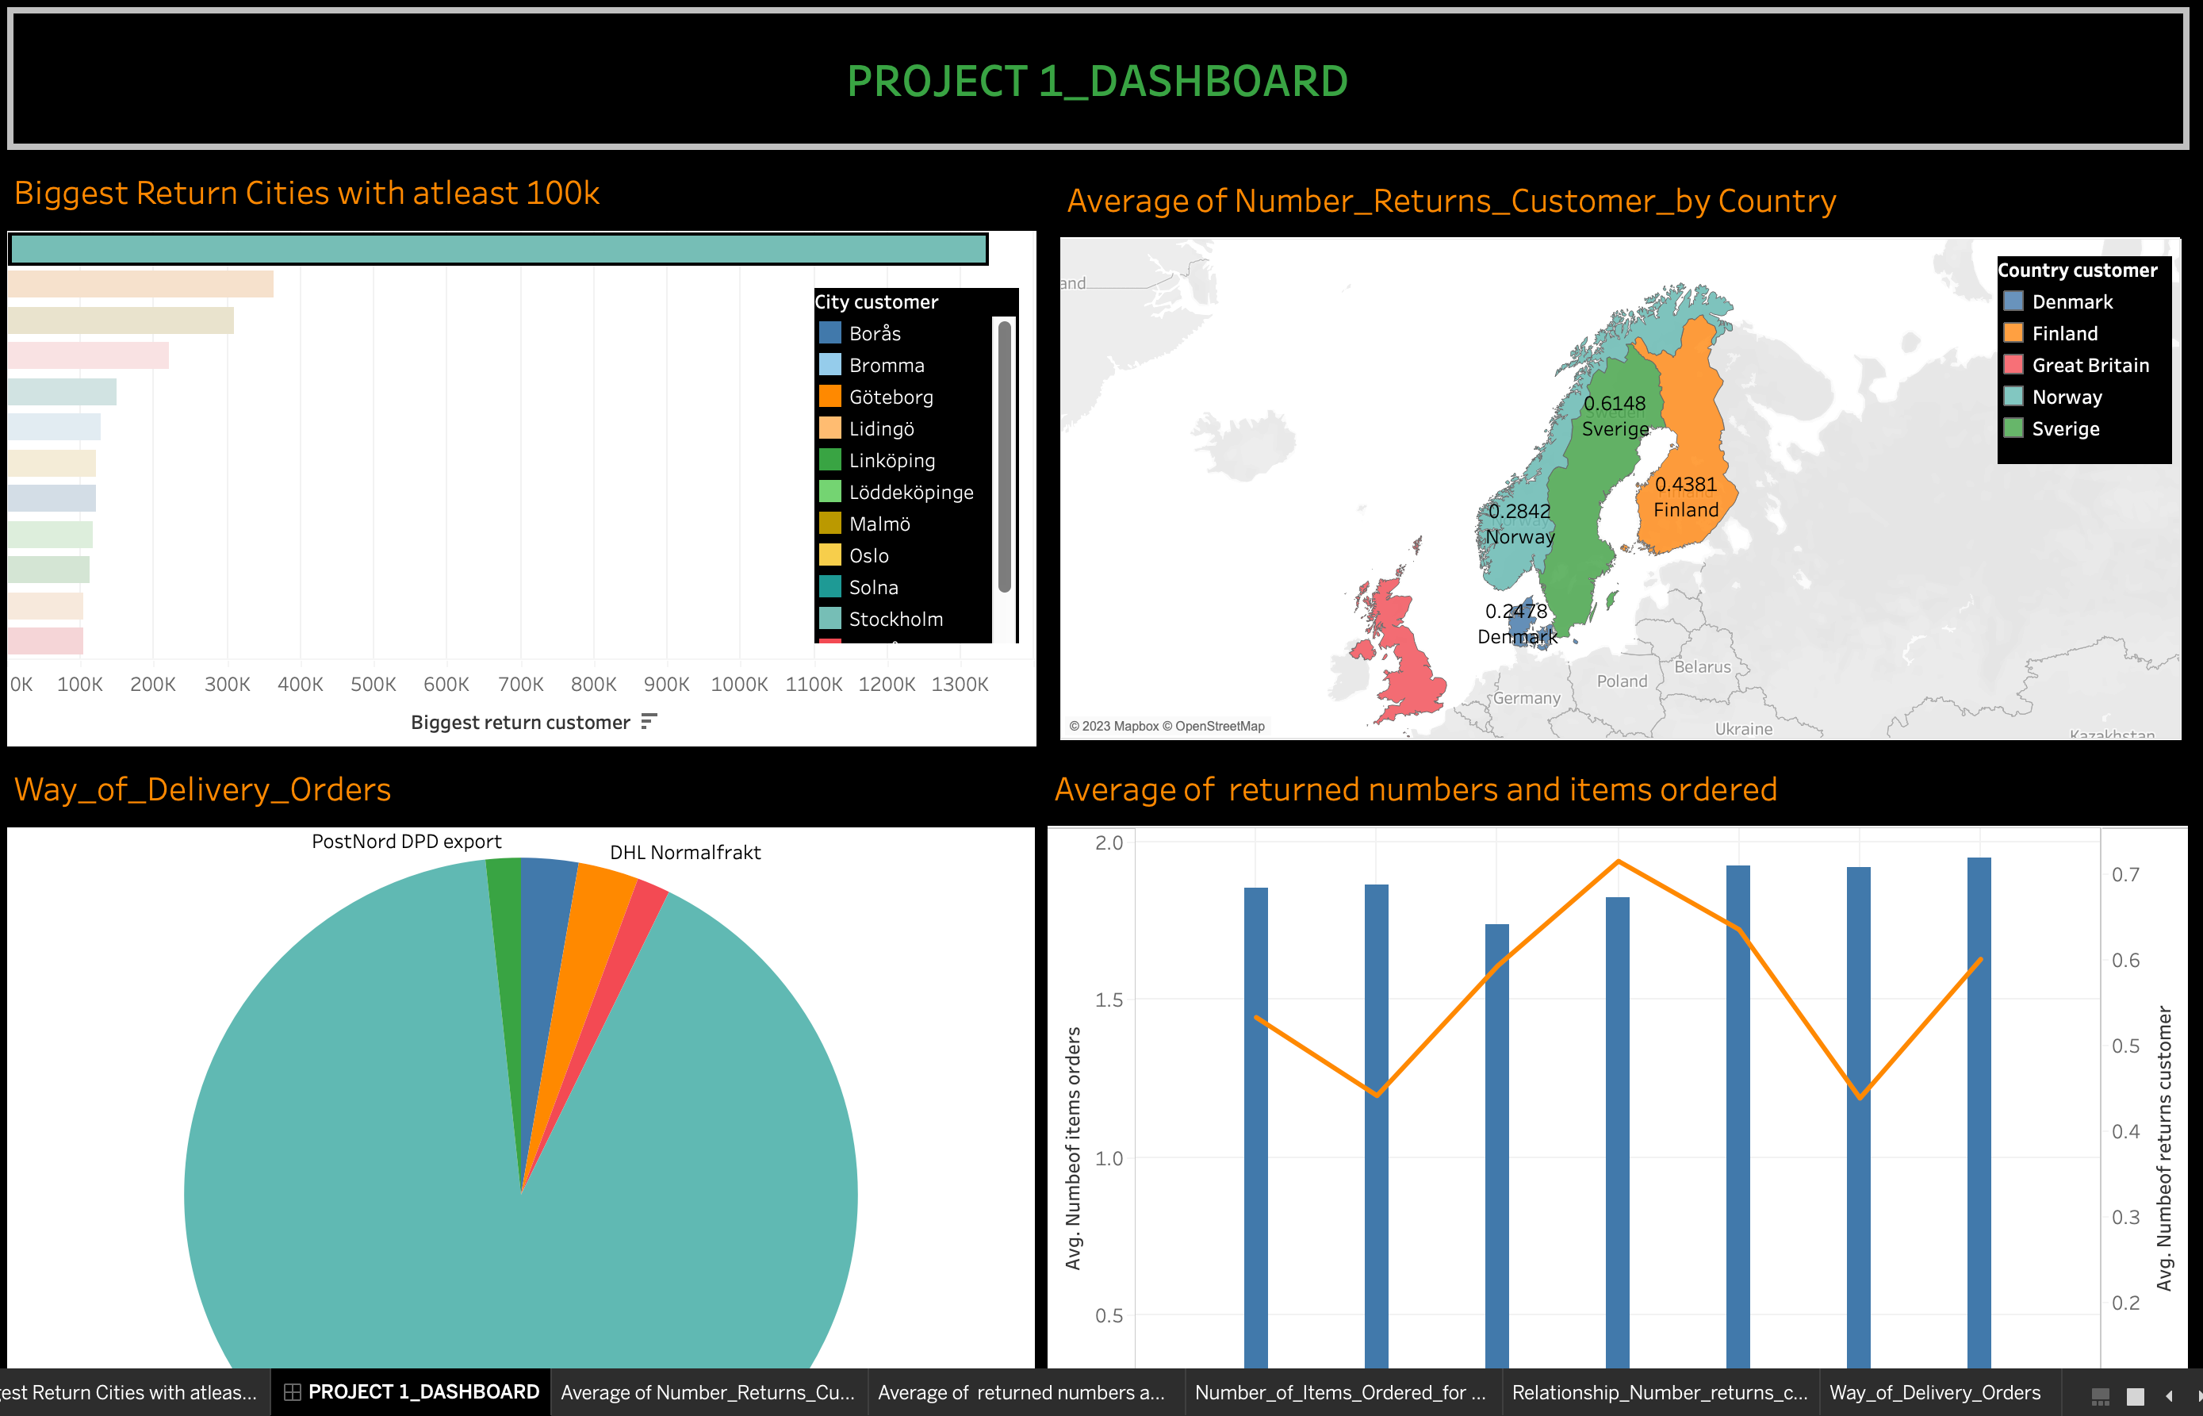2203x1416 pixels.
Task: Toggle Stockholm in City customer legend
Action: tap(895, 619)
